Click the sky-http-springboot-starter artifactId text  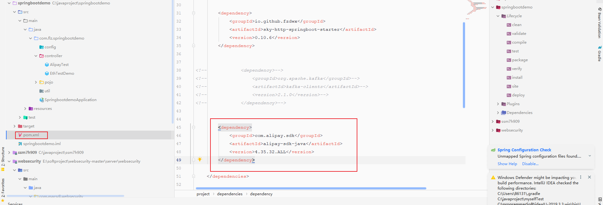(x=301, y=30)
